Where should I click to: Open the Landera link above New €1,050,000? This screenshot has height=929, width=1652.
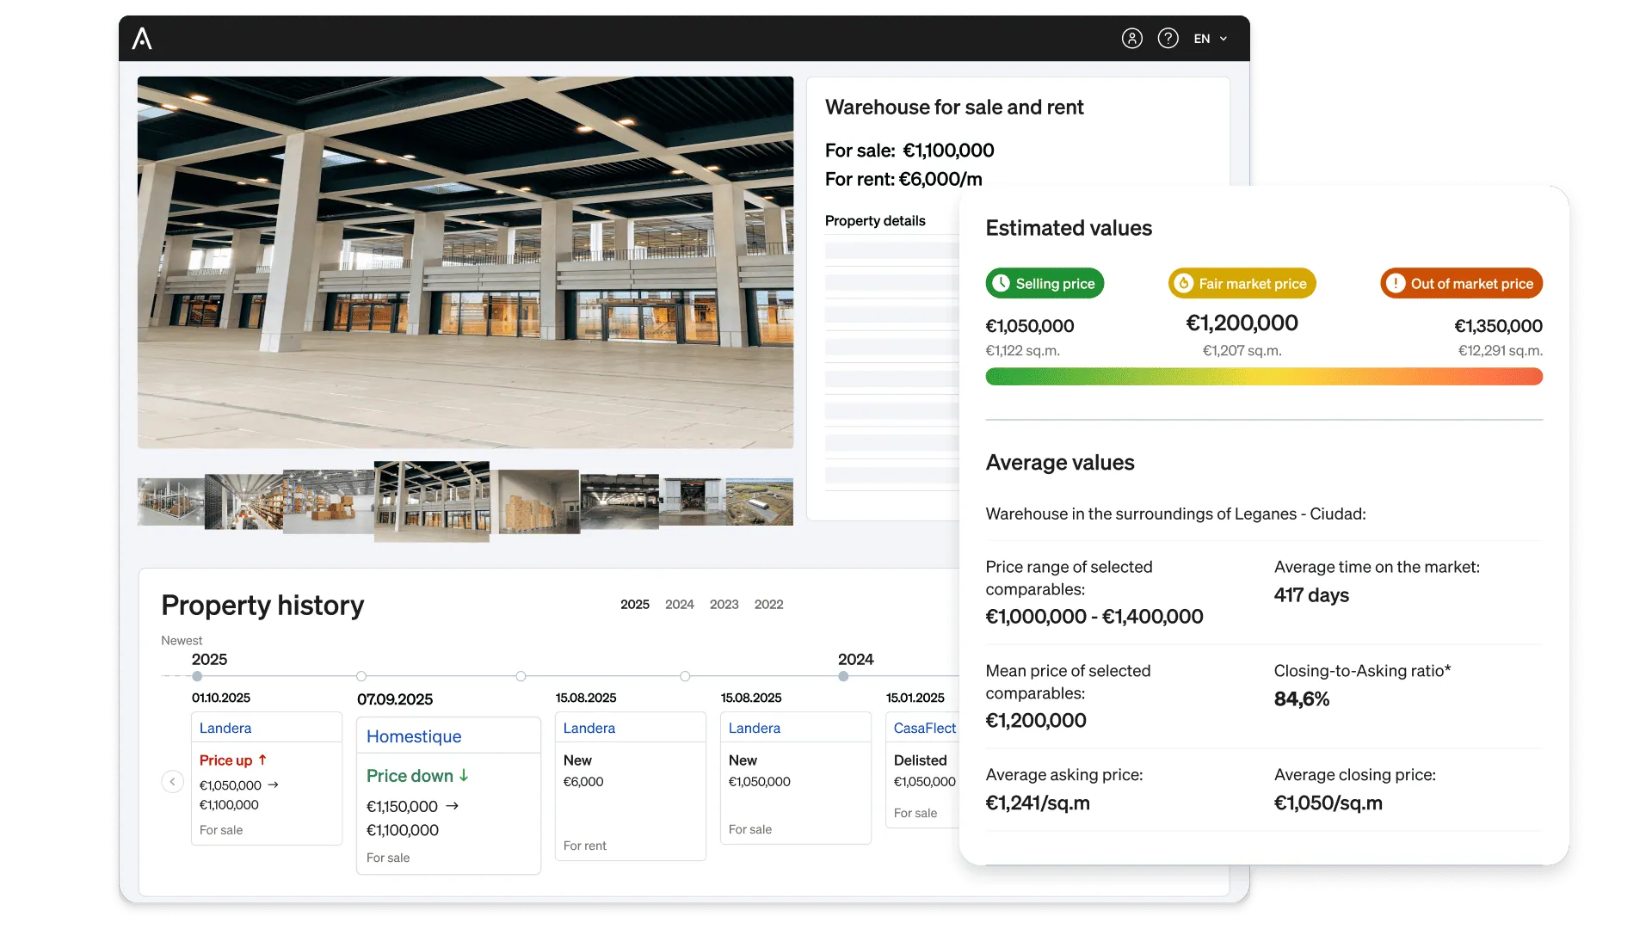pyautogui.click(x=755, y=728)
